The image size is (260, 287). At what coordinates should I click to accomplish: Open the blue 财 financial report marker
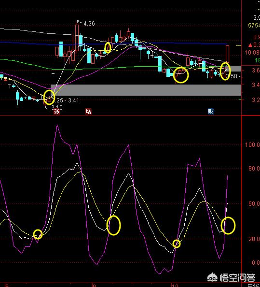click(x=211, y=111)
